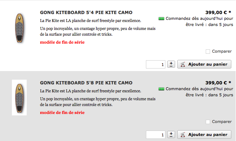Click plus/minus quantity stepper for 5'8 board
Screen dimensions: 236x141
171,135
